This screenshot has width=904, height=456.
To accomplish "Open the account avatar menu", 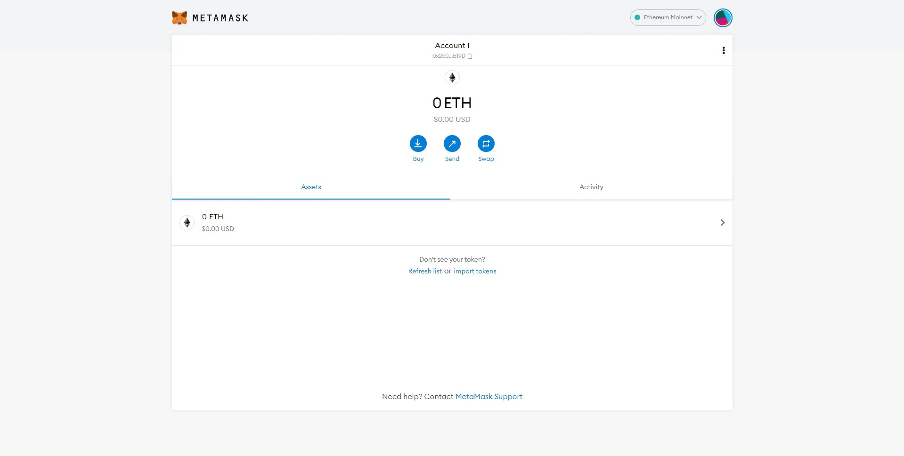I will coord(723,18).
